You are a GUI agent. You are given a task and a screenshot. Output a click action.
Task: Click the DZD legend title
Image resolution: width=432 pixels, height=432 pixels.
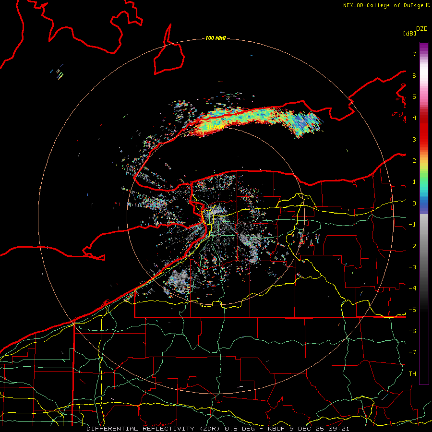422,29
